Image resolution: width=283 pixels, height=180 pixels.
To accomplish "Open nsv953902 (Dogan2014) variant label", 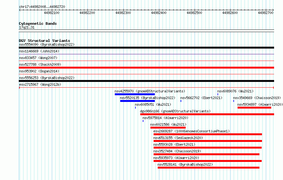I will coord(39,71).
